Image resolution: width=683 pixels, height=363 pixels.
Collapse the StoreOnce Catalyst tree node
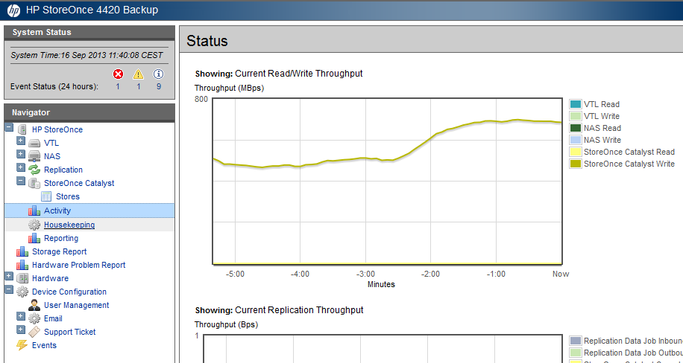(x=20, y=181)
